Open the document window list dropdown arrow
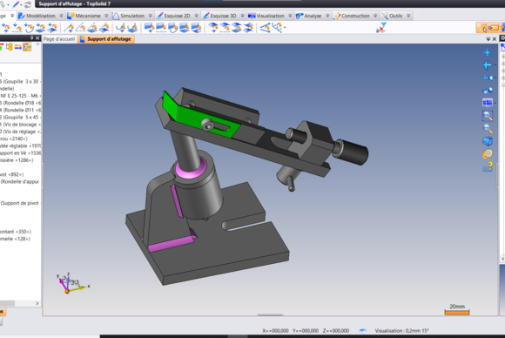Viewport: 505px width, 338px height. tap(488, 39)
